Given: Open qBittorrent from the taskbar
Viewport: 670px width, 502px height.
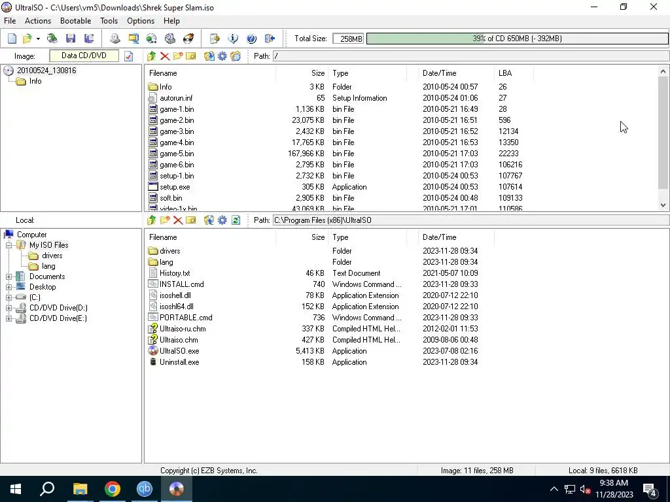Looking at the screenshot, I should point(145,489).
